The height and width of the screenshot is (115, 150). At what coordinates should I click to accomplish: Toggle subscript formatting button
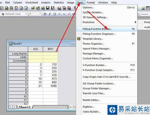tap(64, 14)
